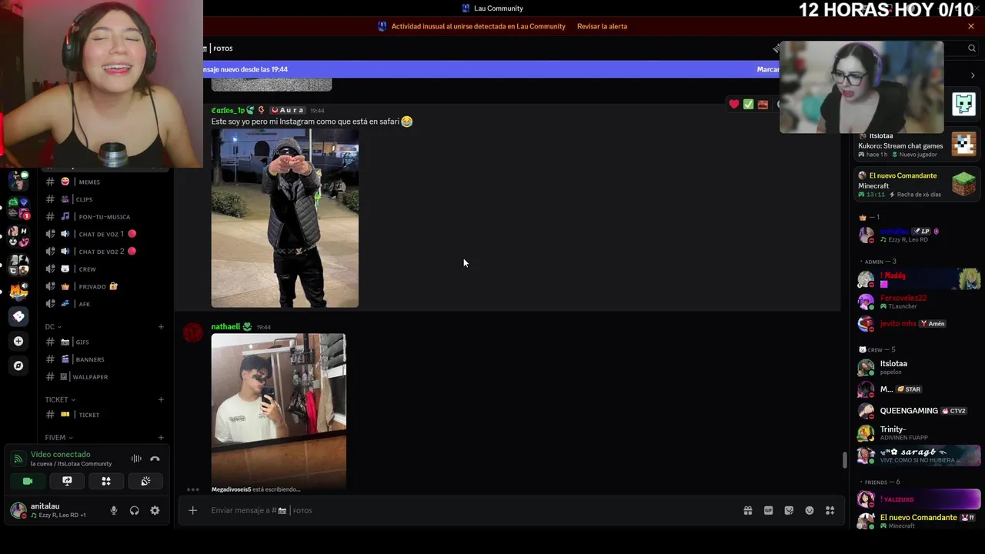Open the PON-TU-MUSICA channel

coord(104,216)
